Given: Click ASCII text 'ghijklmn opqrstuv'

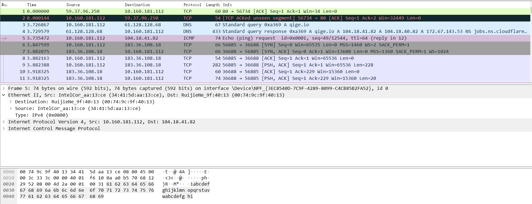Looking at the screenshot, I should click(186, 190).
